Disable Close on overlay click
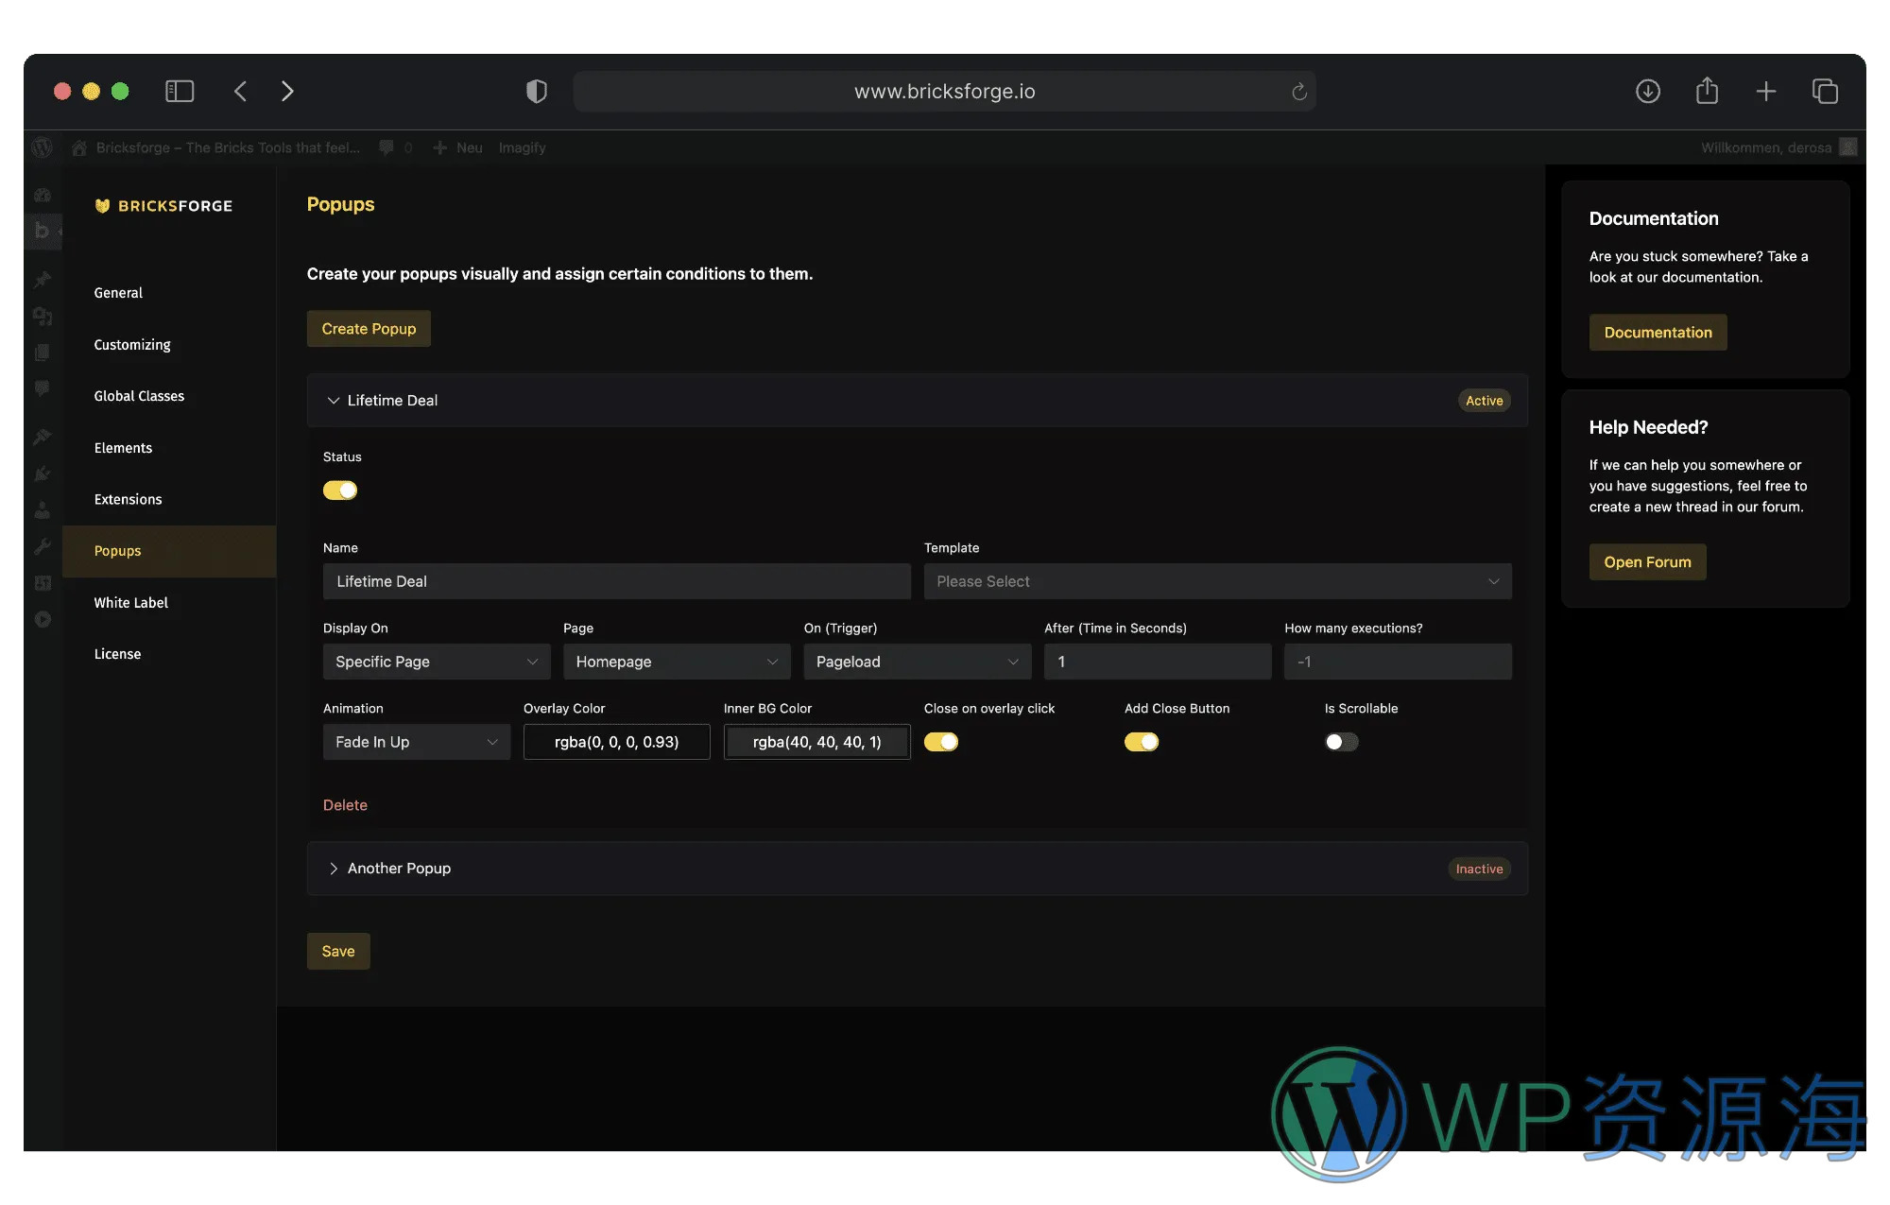The image size is (1890, 1205). 941,742
